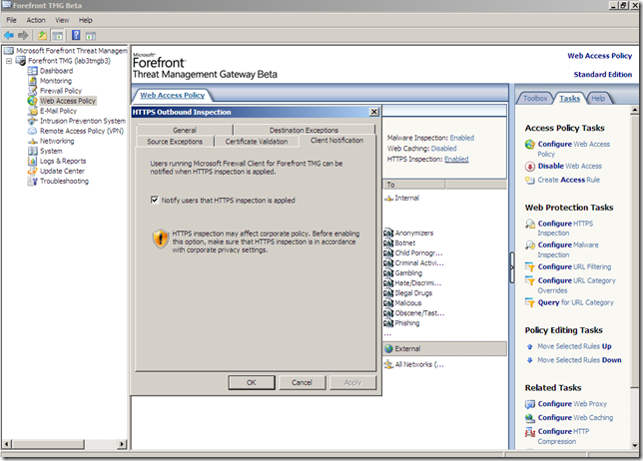Click the To column header
643x461 pixels.
pos(414,185)
